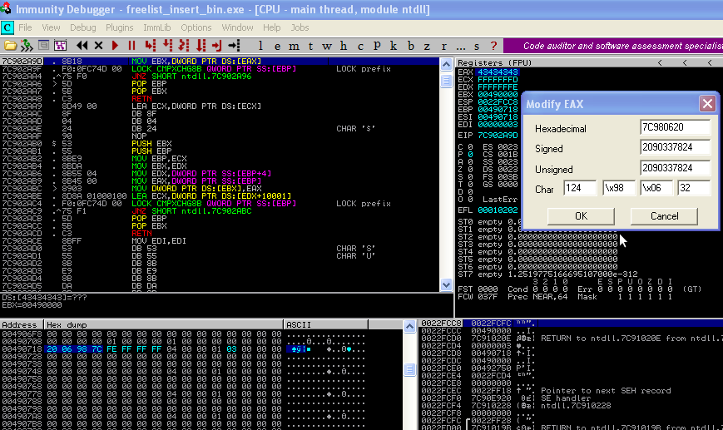Select disassembly row at address 7C902AB0
Screen dimensions: 723x430
[x=220, y=143]
